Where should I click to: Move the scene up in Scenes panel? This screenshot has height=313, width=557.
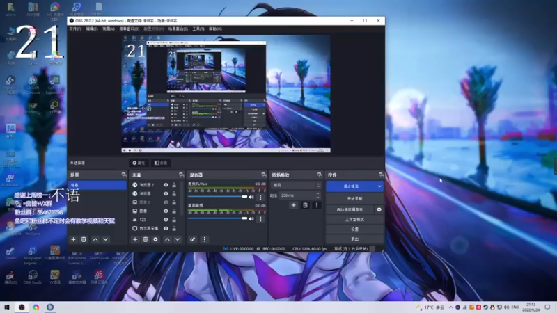coord(95,239)
